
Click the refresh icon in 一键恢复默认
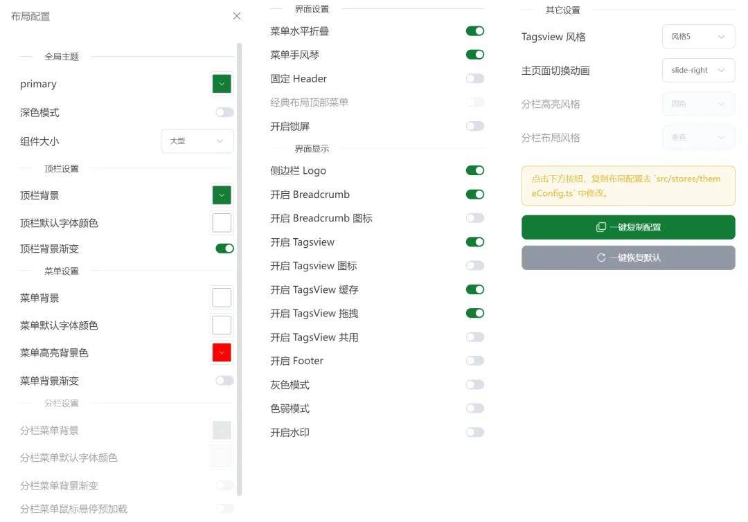click(x=600, y=258)
